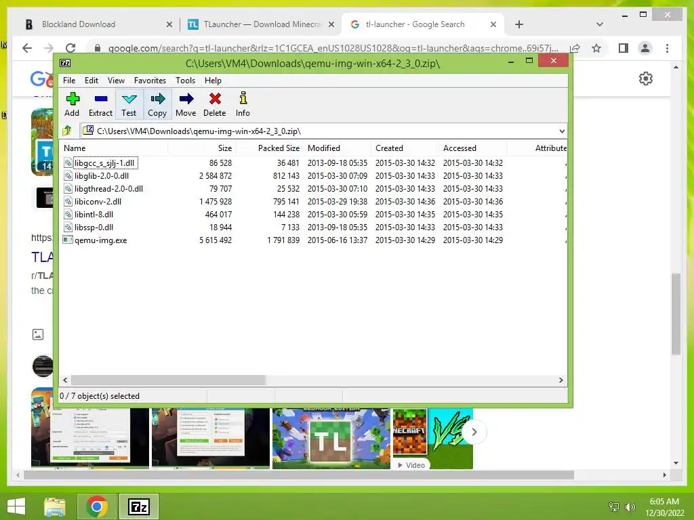Sort by the Modified column header

point(338,148)
